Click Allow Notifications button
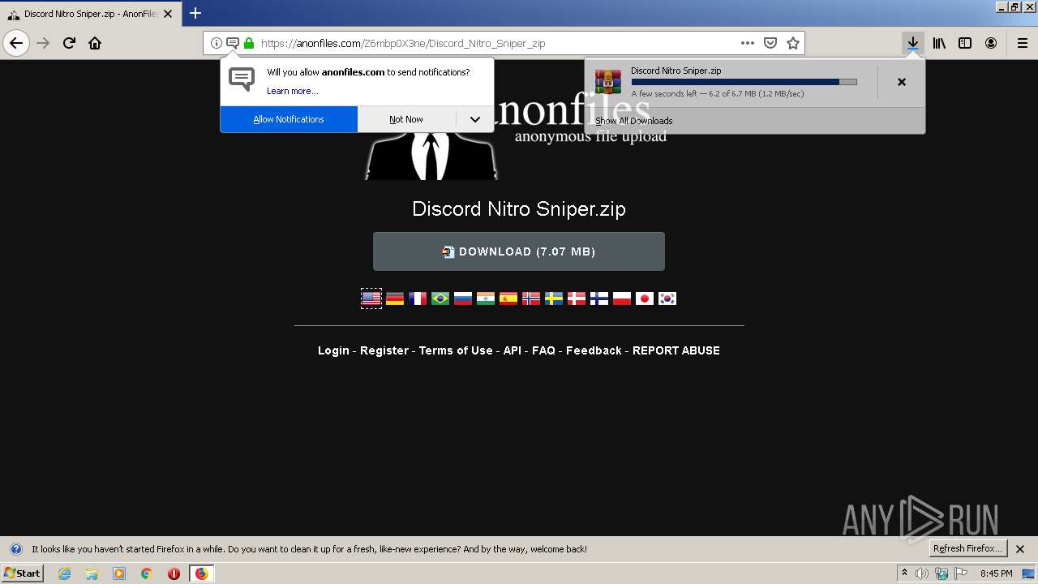 pos(289,119)
